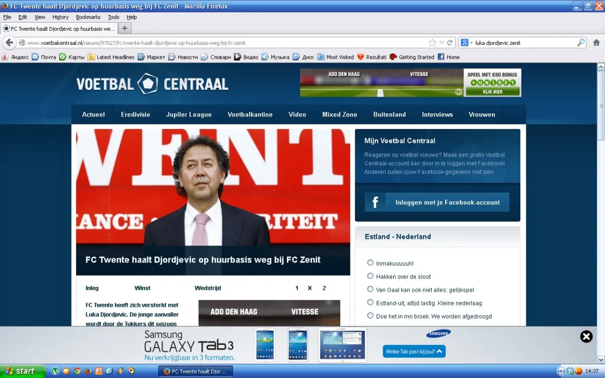605x378 pixels.
Task: Open the Карты bookmark
Action: (x=72, y=57)
